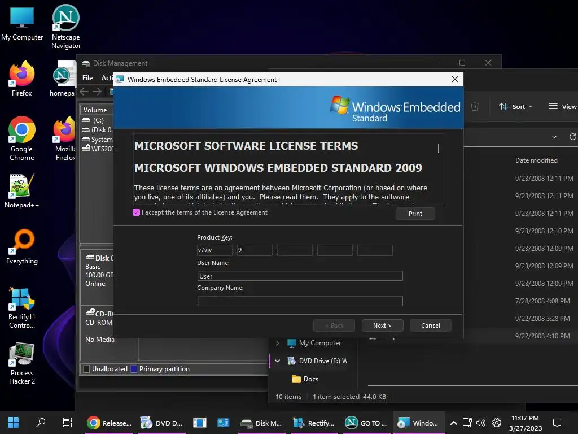578x434 pixels.
Task: Open the View menu in File Explorer
Action: coord(562,107)
